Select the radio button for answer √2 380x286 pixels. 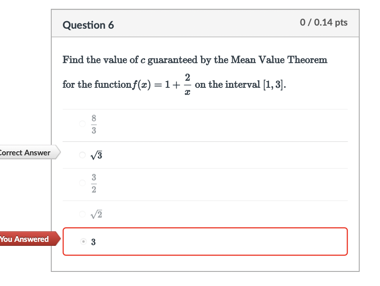coord(82,214)
